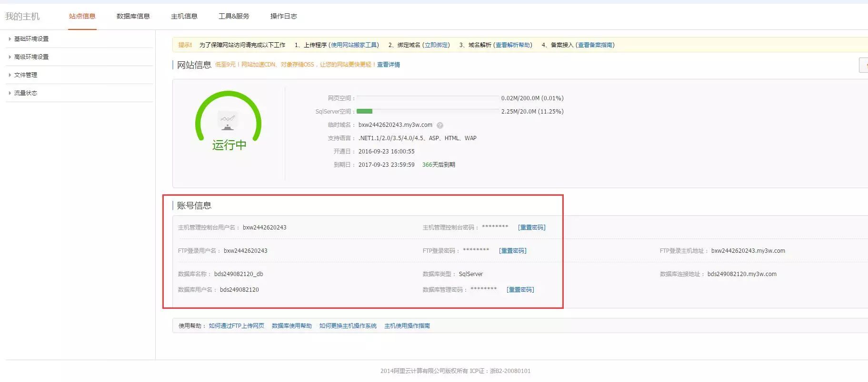The width and height of the screenshot is (868, 382).
Task: Click console username bxw2442620243
Action: click(x=265, y=228)
